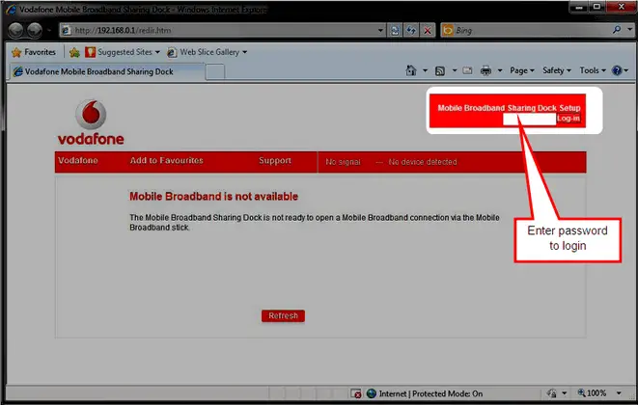The width and height of the screenshot is (638, 405).
Task: Click the Add to Favorites Bar star icon
Action: [74, 52]
